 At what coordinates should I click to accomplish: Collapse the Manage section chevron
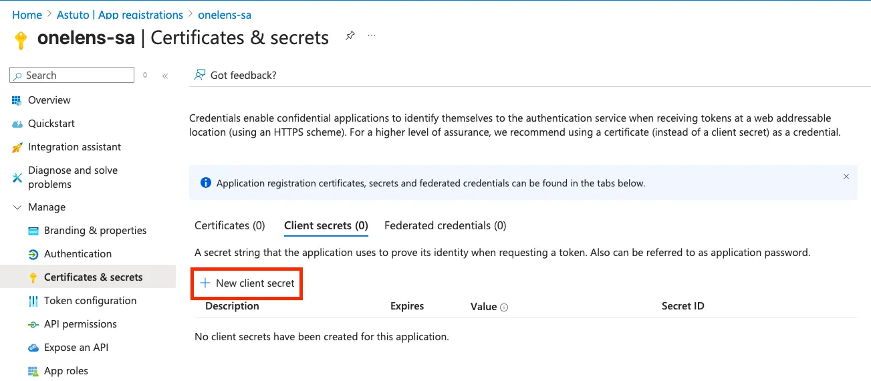click(17, 207)
